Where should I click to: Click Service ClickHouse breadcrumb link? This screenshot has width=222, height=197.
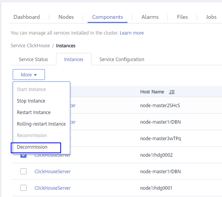pos(30,46)
